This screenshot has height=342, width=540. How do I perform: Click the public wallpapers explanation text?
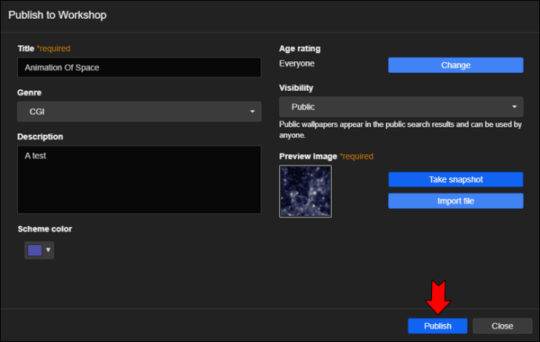click(400, 130)
